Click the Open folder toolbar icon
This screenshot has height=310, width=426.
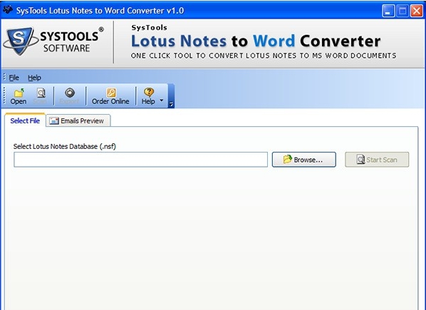coord(19,93)
